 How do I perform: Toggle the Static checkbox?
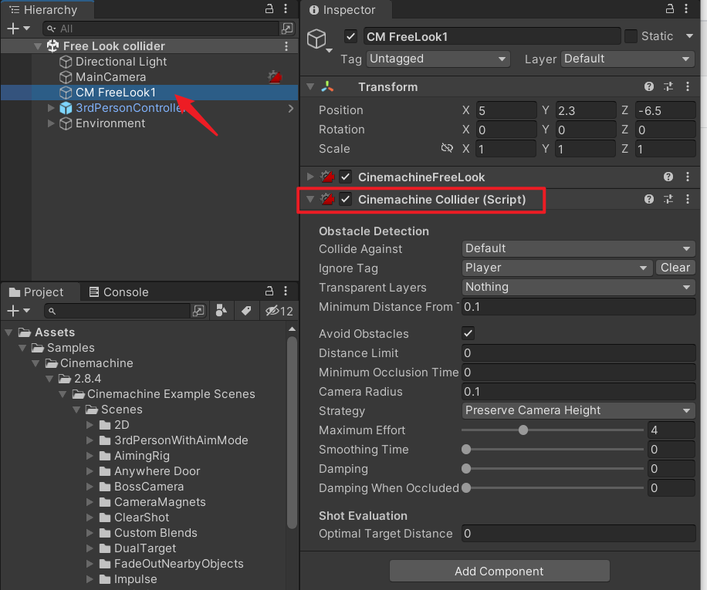point(631,36)
